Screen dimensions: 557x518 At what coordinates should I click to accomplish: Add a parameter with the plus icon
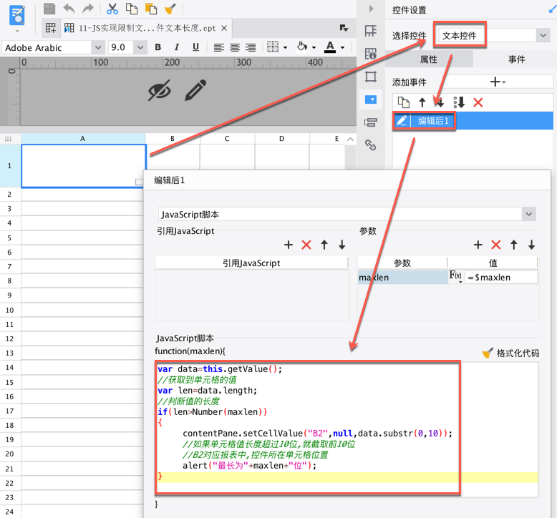tap(478, 245)
